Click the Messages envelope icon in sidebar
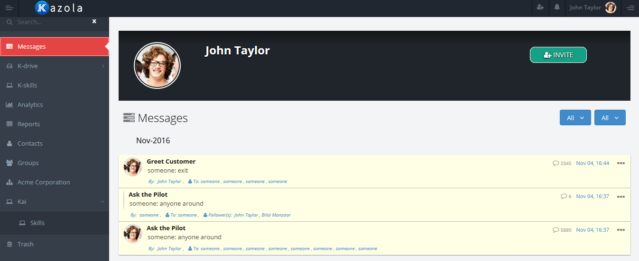The image size is (639, 261). coord(9,46)
